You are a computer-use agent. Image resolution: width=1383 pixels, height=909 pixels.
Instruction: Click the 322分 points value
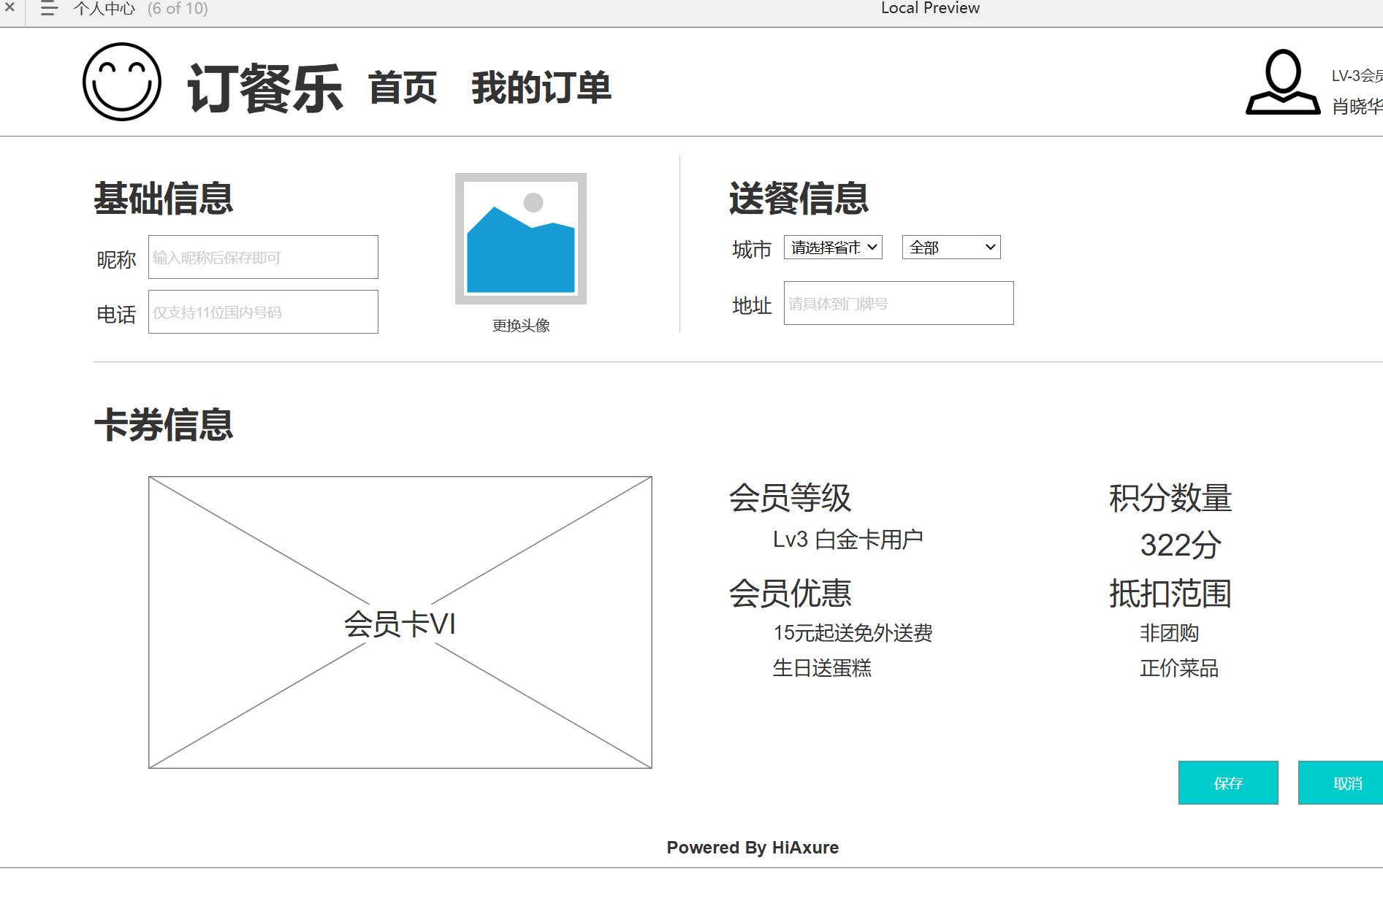tap(1181, 545)
